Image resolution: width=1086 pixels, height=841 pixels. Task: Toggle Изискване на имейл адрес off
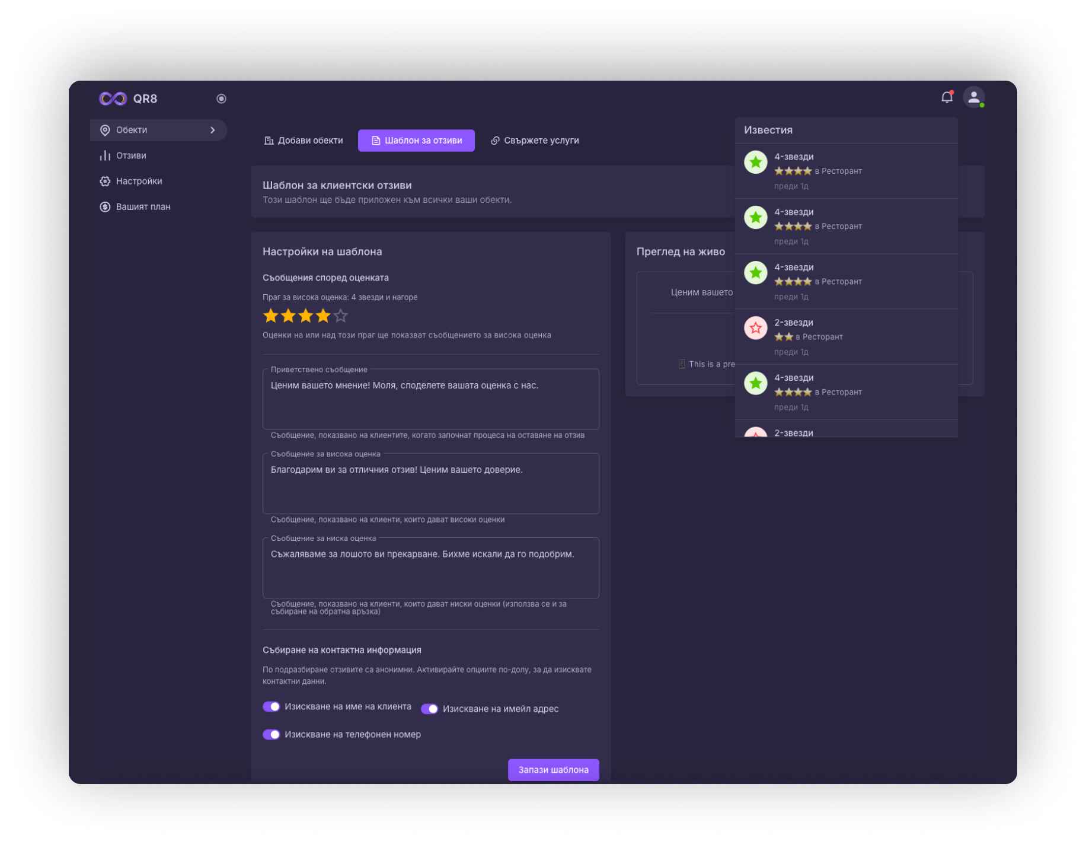(x=429, y=708)
